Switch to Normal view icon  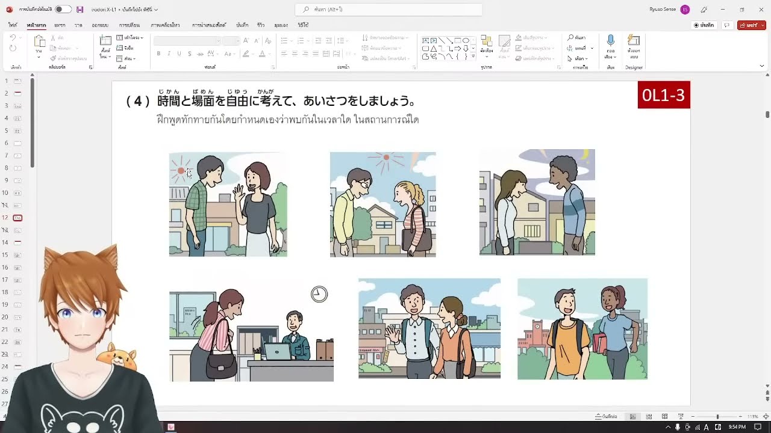coord(632,416)
